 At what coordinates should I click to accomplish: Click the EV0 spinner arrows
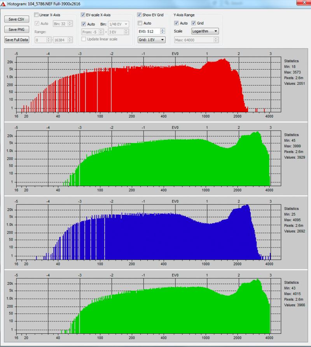pos(162,31)
